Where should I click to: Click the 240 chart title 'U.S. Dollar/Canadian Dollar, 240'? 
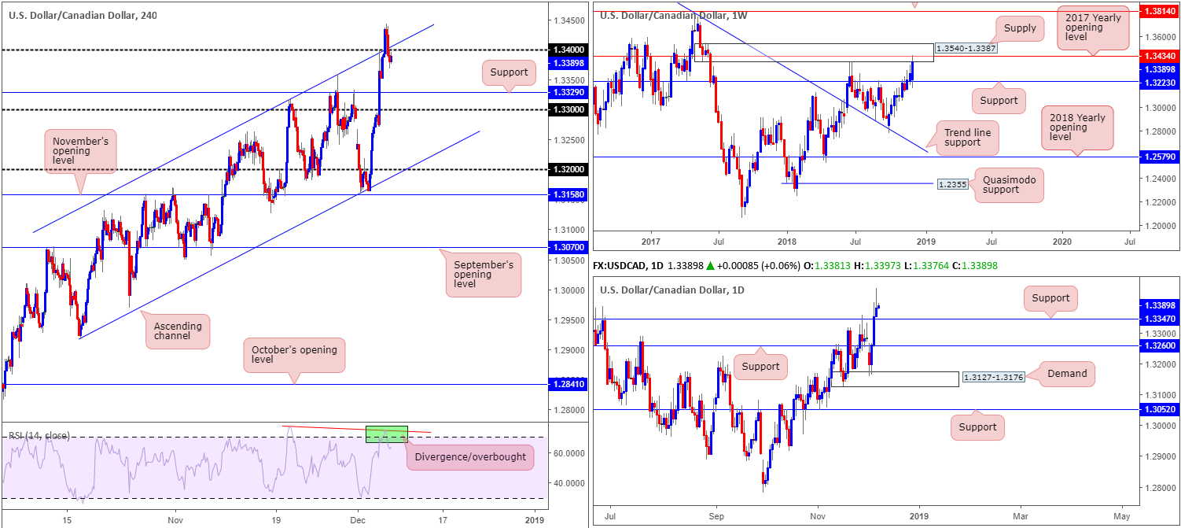point(83,15)
